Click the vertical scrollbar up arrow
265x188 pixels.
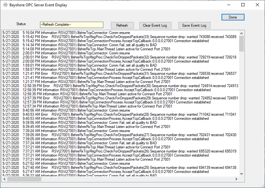pos(241,33)
